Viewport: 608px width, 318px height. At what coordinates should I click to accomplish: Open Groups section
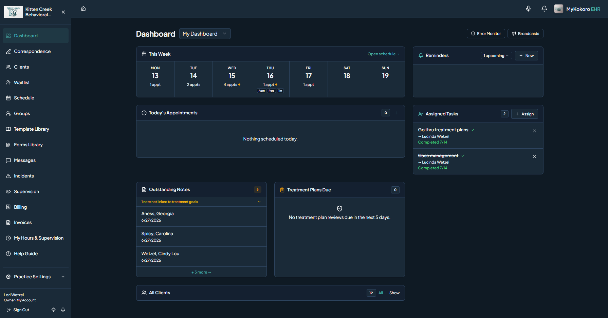click(36, 113)
